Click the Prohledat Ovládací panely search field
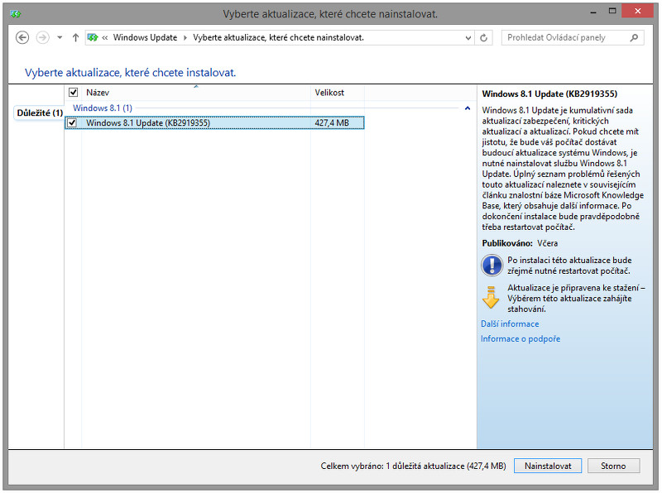The width and height of the screenshot is (662, 493). pos(573,37)
